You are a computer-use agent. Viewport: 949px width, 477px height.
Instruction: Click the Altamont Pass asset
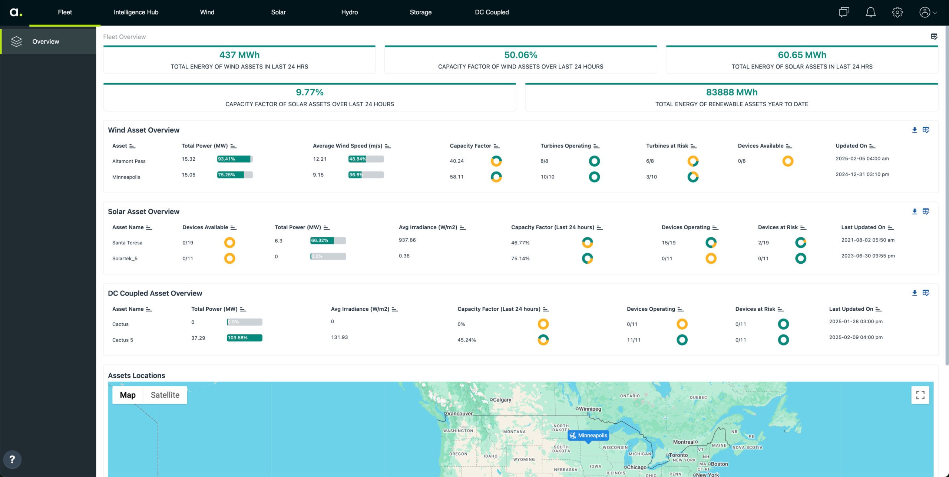tap(129, 161)
